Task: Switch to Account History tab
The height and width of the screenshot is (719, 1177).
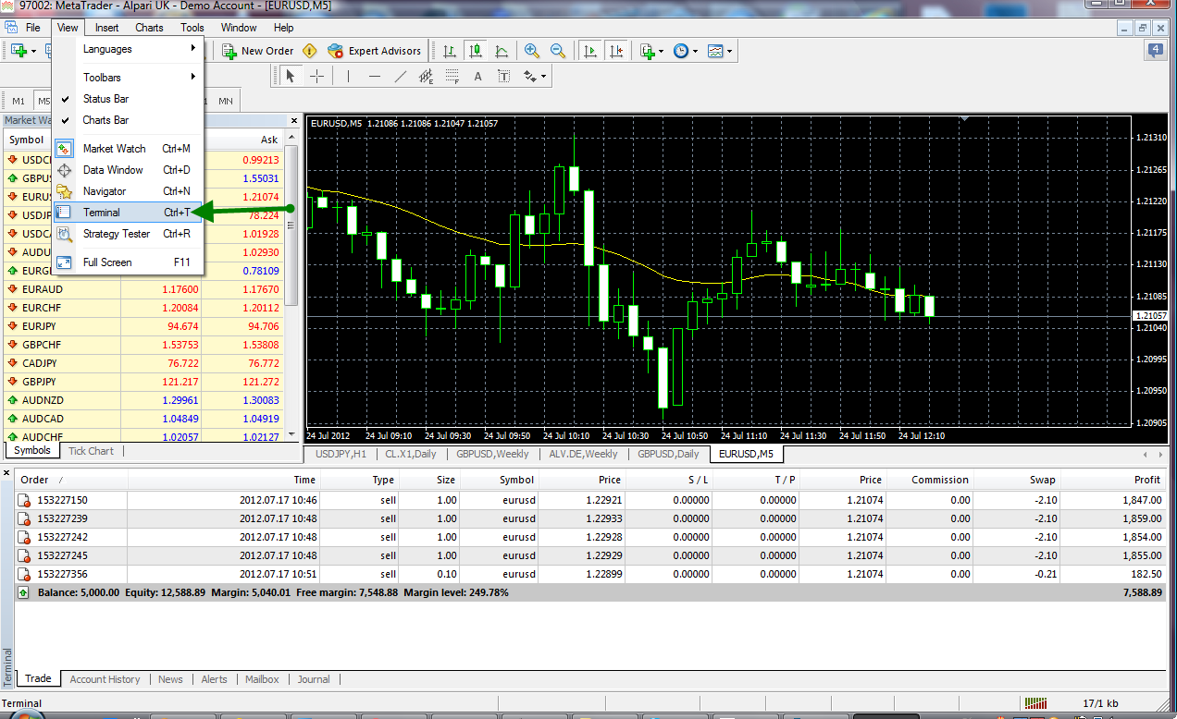Action: pyautogui.click(x=105, y=679)
